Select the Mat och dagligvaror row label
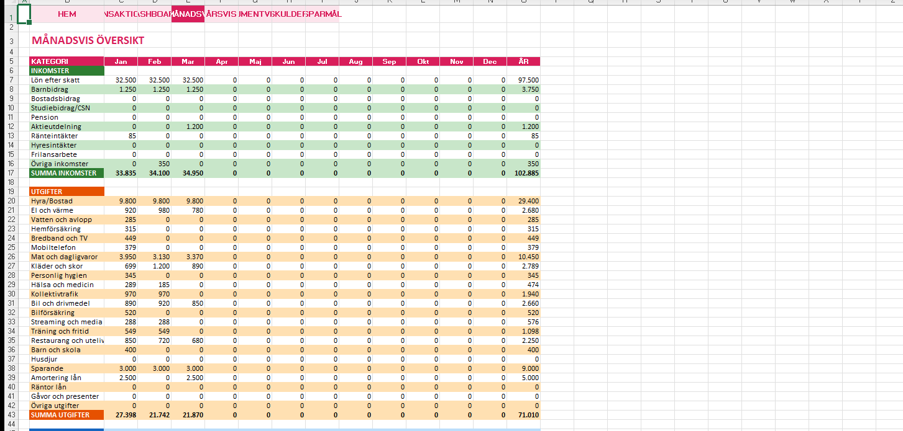Viewport: 903px width, 431px height. [x=66, y=257]
